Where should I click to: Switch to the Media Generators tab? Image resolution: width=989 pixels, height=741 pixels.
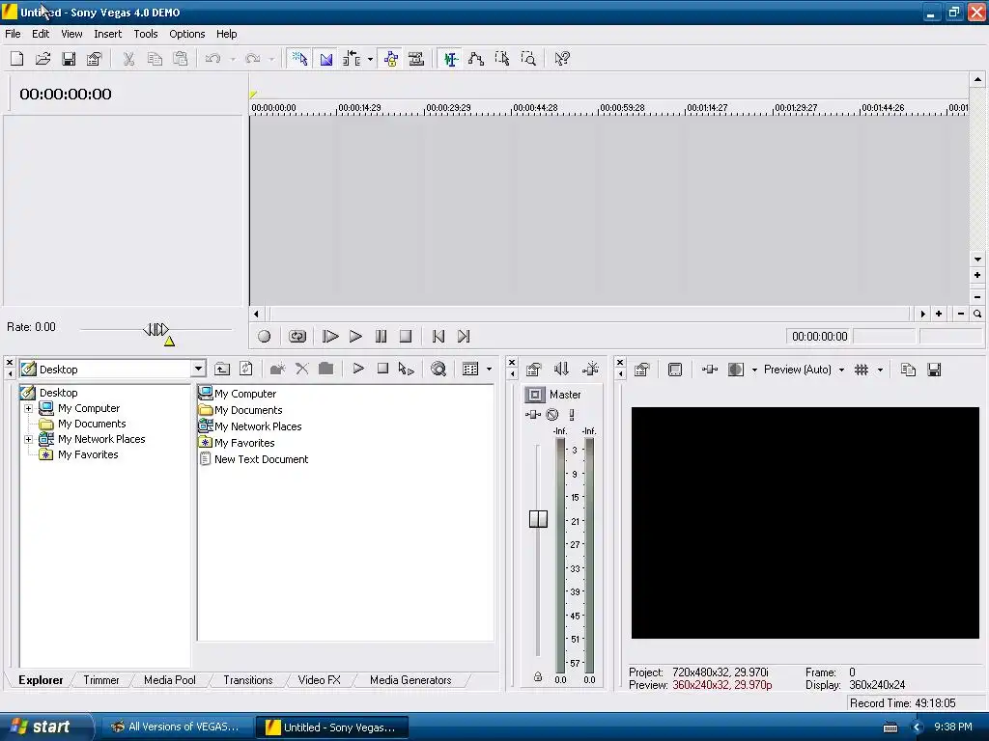point(410,680)
